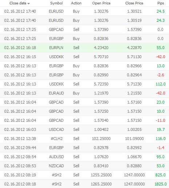Click the Close date sort arrow
The width and height of the screenshot is (169, 188).
click(28, 4)
